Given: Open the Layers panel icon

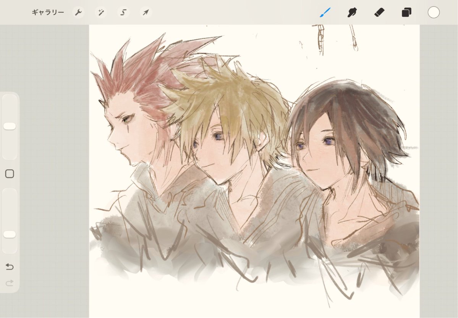Looking at the screenshot, I should (x=406, y=12).
